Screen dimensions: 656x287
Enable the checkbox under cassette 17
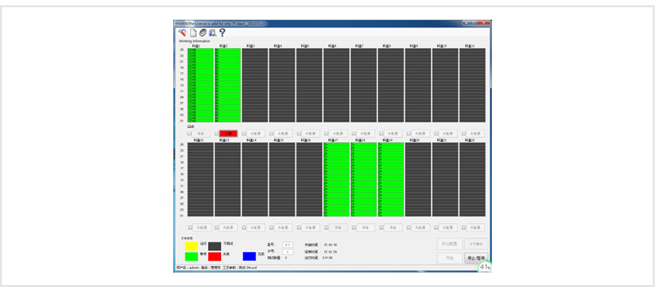(326, 228)
